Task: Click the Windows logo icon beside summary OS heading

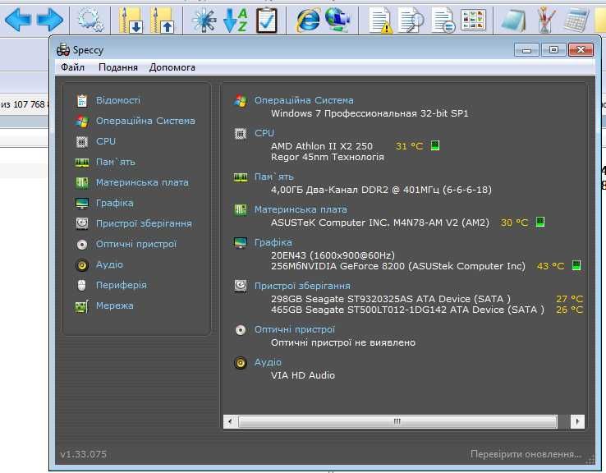Action: click(x=241, y=101)
